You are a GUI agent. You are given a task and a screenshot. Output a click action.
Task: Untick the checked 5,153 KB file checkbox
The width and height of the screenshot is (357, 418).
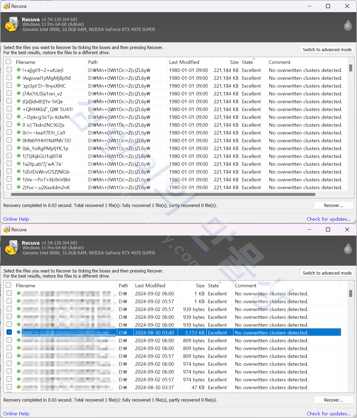(x=9, y=332)
